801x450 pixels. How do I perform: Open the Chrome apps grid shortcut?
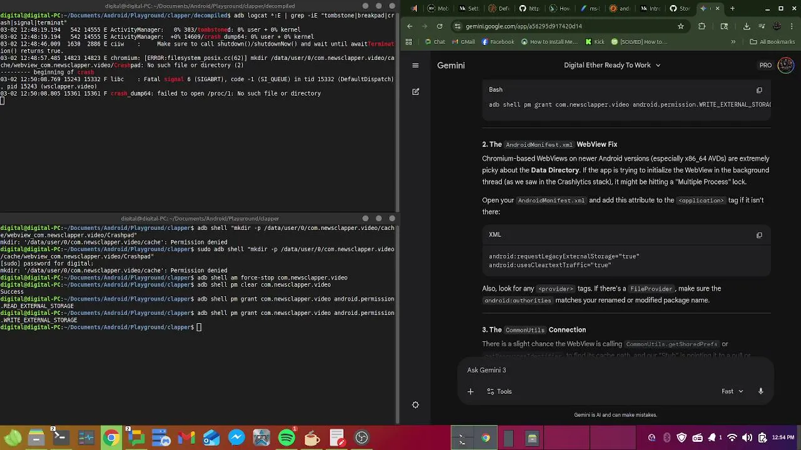[x=409, y=42]
